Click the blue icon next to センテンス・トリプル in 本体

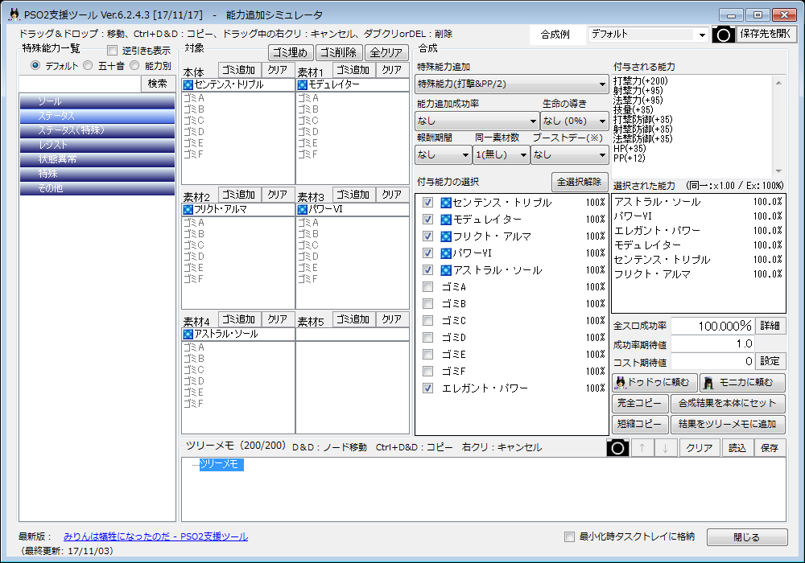point(188,84)
